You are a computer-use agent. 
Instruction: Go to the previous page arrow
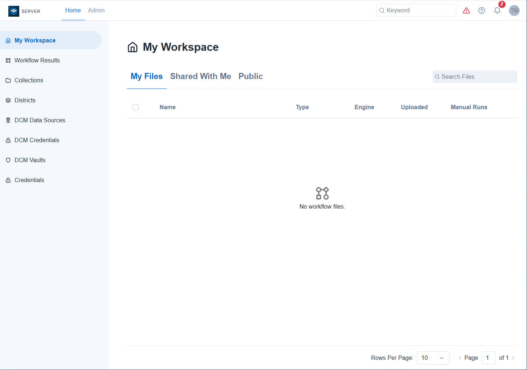460,358
